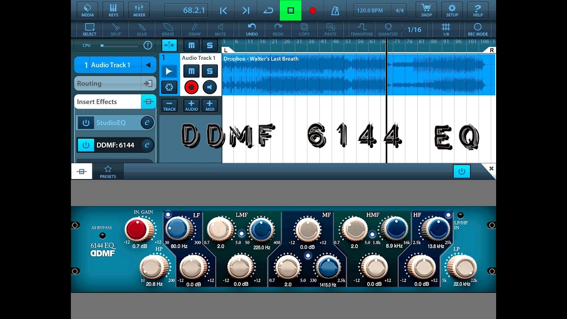Add a new AUDIO track
This screenshot has width=567, height=319.
tap(191, 105)
